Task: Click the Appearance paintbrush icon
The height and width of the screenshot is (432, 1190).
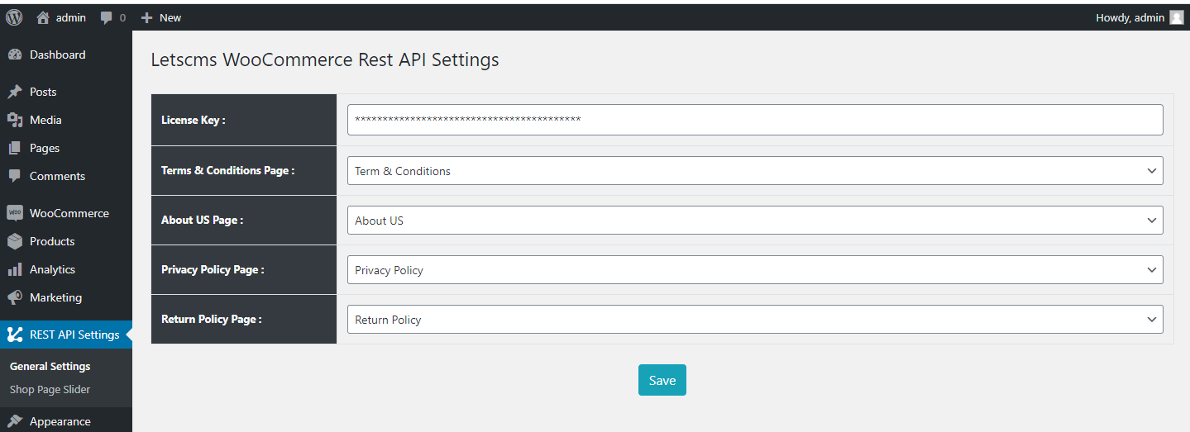Action: tap(14, 421)
